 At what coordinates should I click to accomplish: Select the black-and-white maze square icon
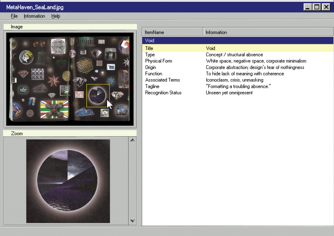[x=58, y=46]
